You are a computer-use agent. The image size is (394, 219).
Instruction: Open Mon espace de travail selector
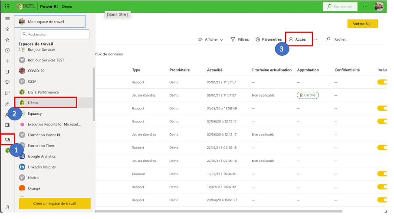[50, 22]
